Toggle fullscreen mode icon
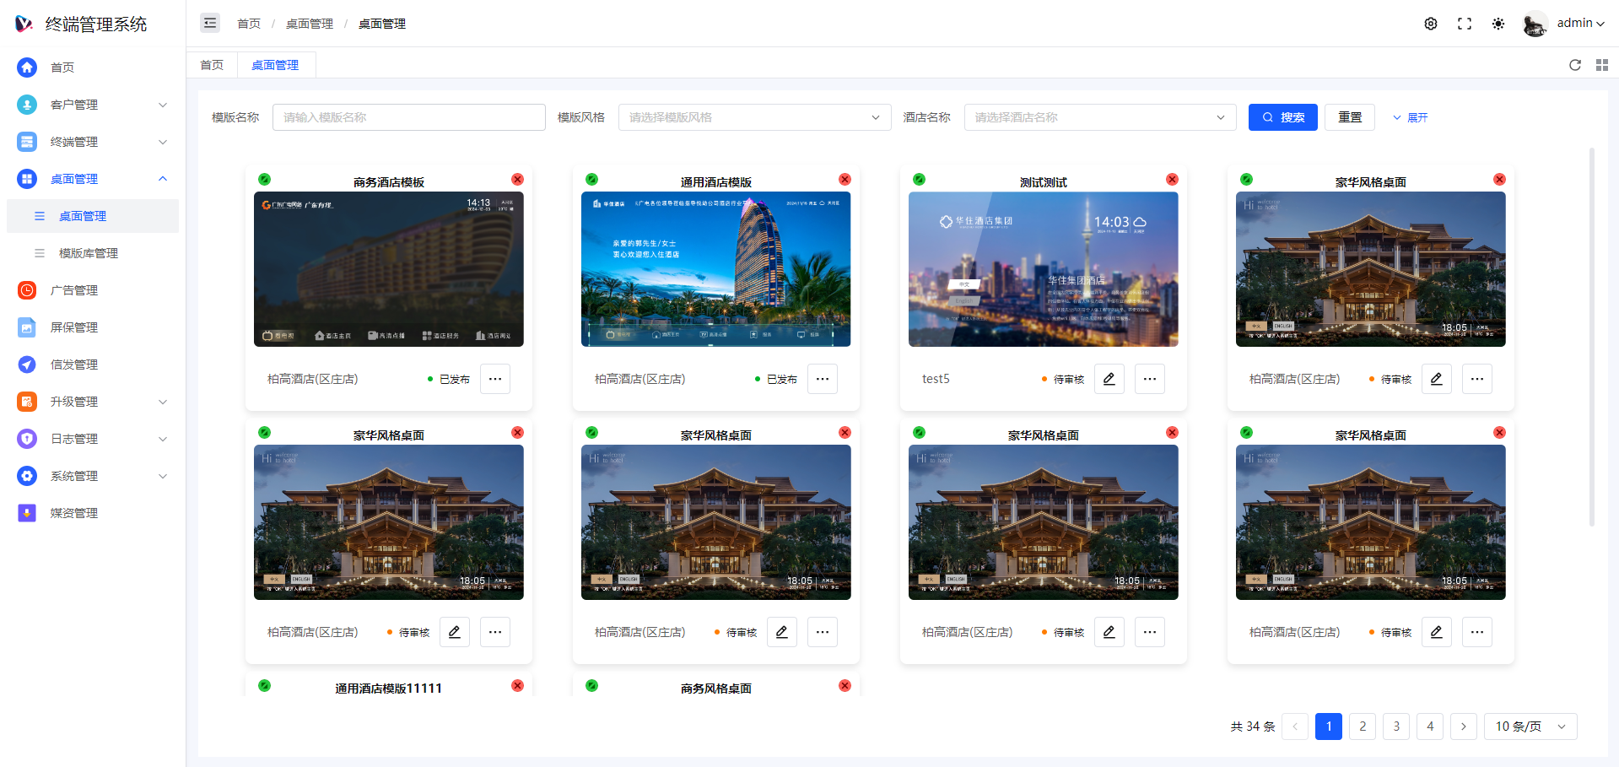Screen dimensions: 1619x767 (1465, 24)
